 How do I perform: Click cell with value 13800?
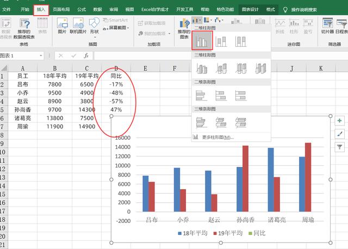54,118
